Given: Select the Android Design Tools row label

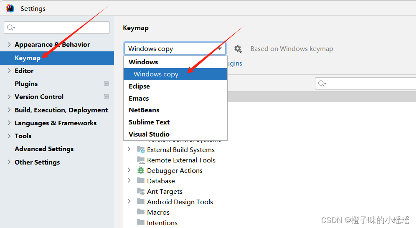Looking at the screenshot, I should [x=180, y=202].
